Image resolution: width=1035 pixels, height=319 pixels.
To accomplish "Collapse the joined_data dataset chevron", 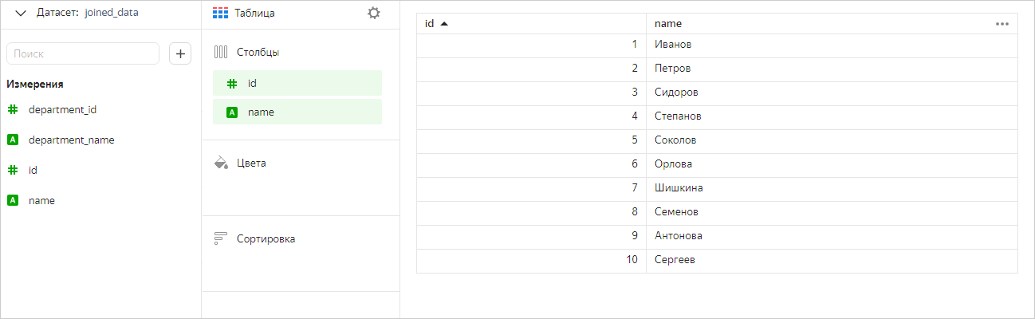I will 21,13.
